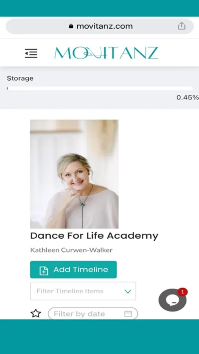199x354 pixels.
Task: Click the chevron arrow in timeline filter
Action: click(128, 291)
